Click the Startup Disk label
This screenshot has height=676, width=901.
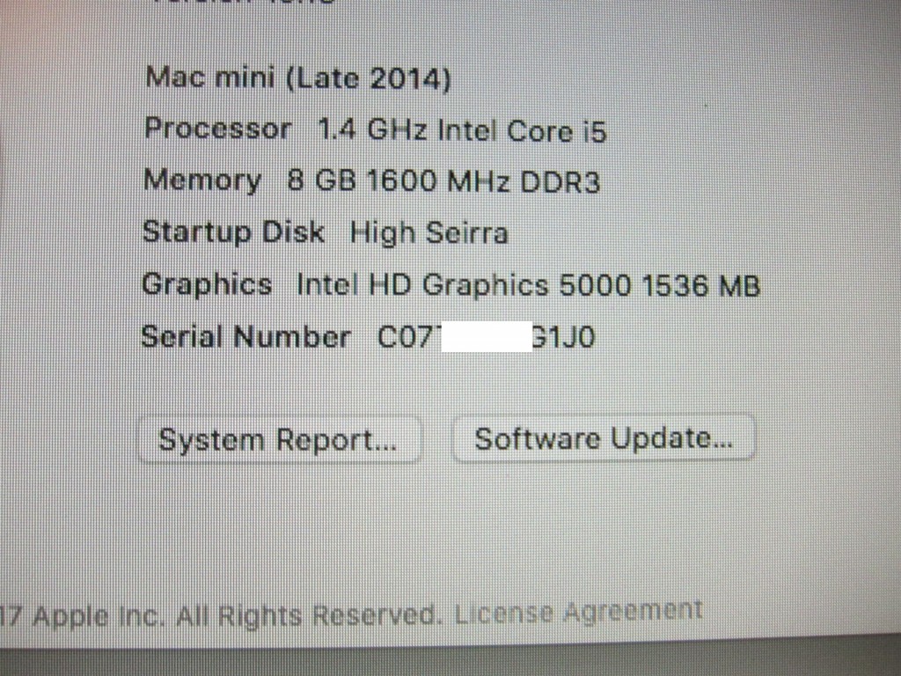pos(233,232)
